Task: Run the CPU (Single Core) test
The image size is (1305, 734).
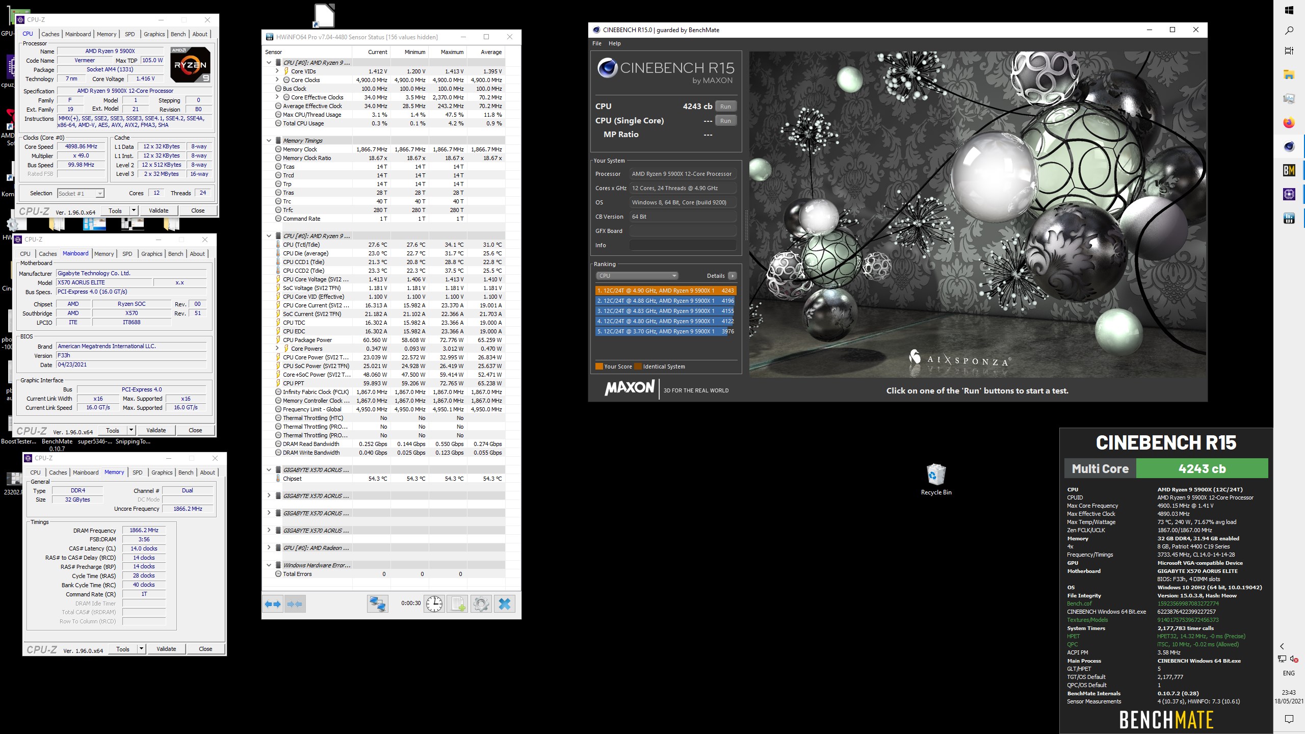Action: (725, 121)
